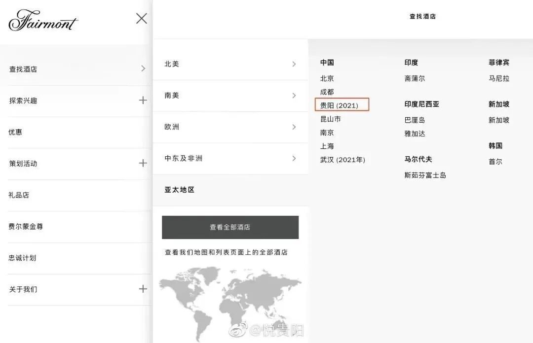Select the 探索兴趣 sidebar label
This screenshot has width=533, height=343.
coord(23,101)
